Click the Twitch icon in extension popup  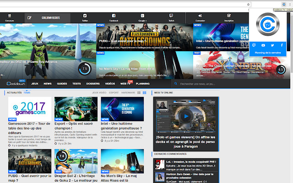tap(254, 45)
